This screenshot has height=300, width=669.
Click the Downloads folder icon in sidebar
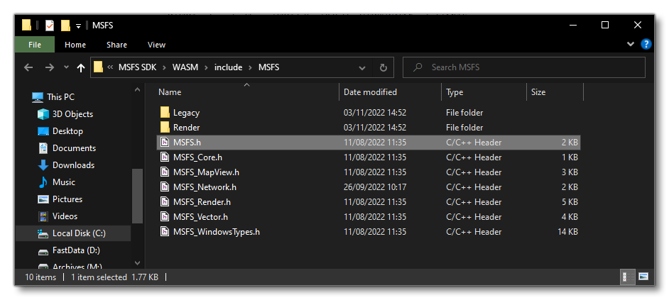point(43,165)
